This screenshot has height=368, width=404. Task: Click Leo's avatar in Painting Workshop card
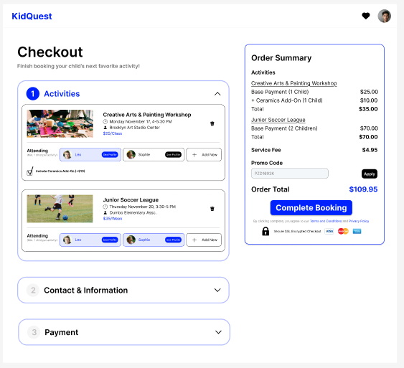(x=67, y=154)
